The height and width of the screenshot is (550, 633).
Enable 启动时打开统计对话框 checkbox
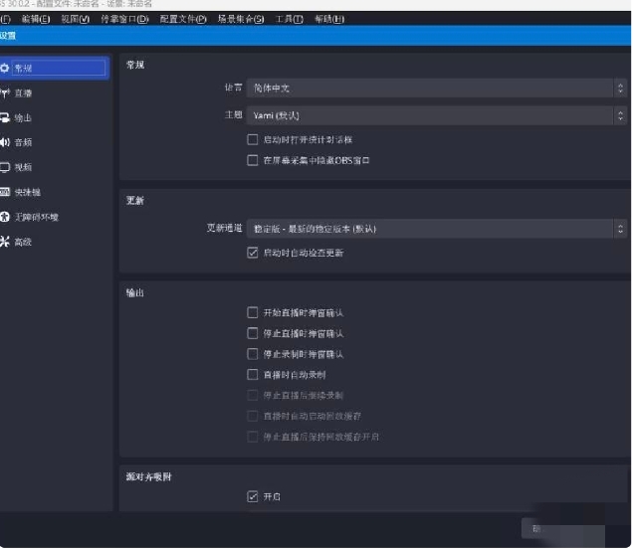tap(253, 140)
